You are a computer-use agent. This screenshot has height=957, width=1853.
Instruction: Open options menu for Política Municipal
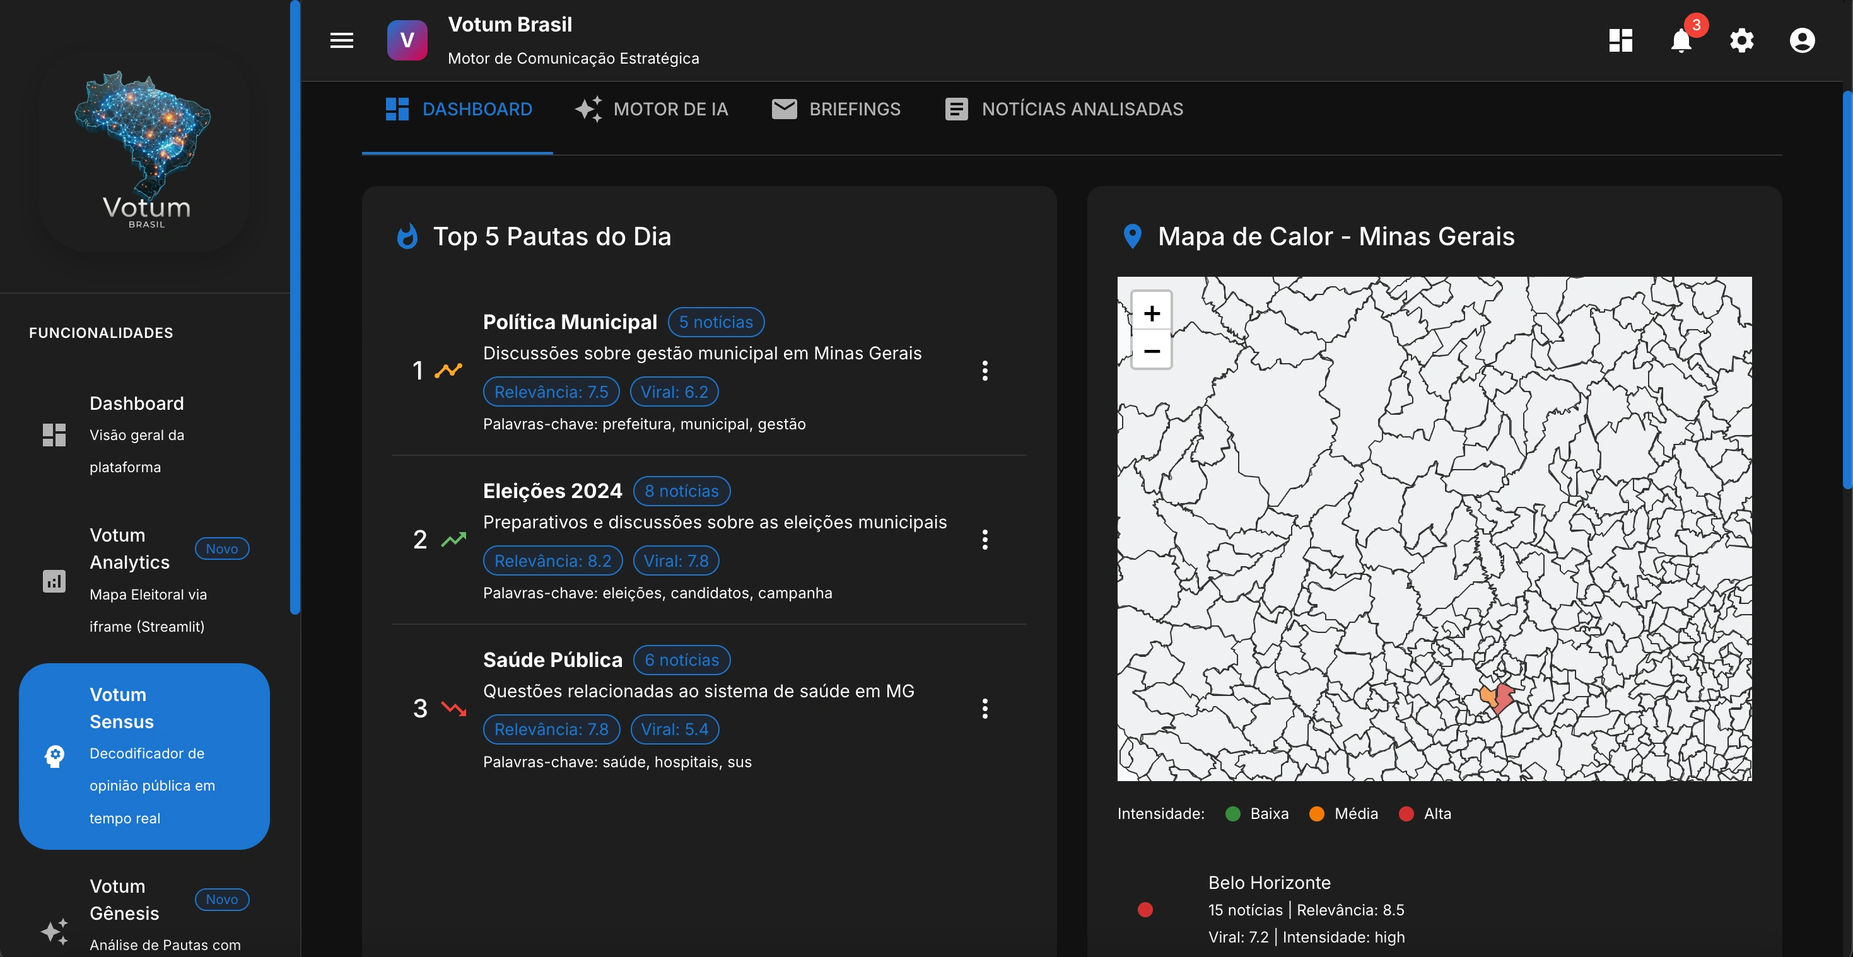[x=985, y=371]
